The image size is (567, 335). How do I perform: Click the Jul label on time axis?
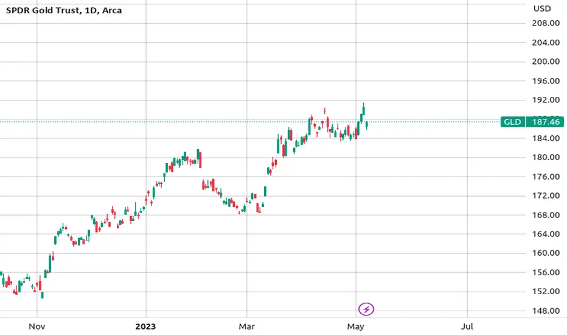[x=467, y=326]
